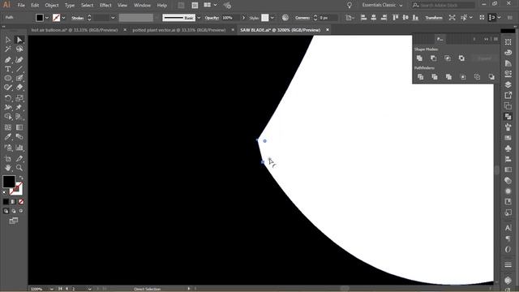Apply Minus Back pathfinder
This screenshot has height=292, width=519.
click(491, 77)
